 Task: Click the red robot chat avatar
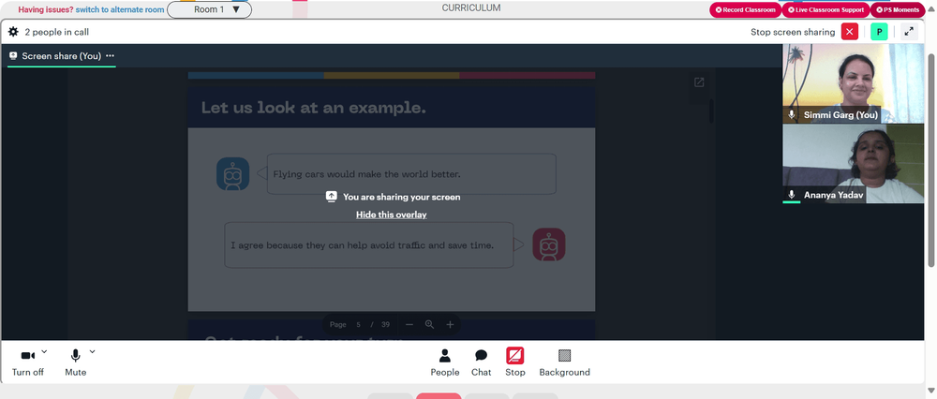[548, 244]
